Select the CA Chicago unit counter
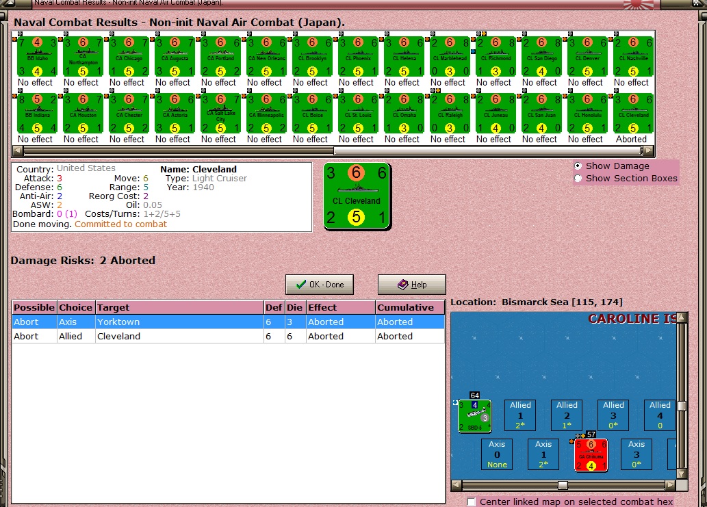The width and height of the screenshot is (707, 507). click(x=129, y=56)
